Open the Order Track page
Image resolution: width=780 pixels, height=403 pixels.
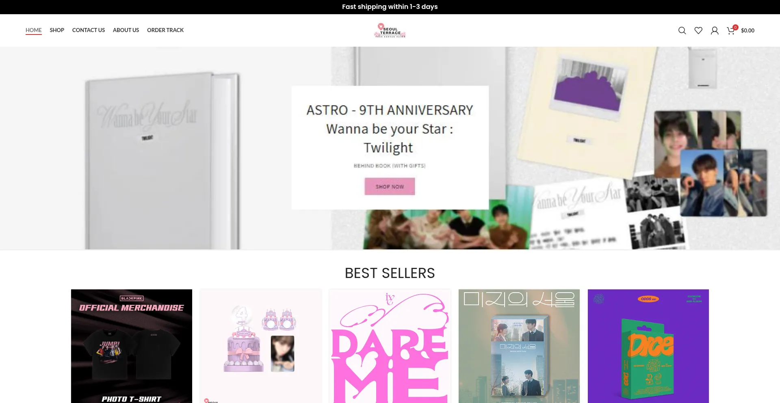point(165,30)
